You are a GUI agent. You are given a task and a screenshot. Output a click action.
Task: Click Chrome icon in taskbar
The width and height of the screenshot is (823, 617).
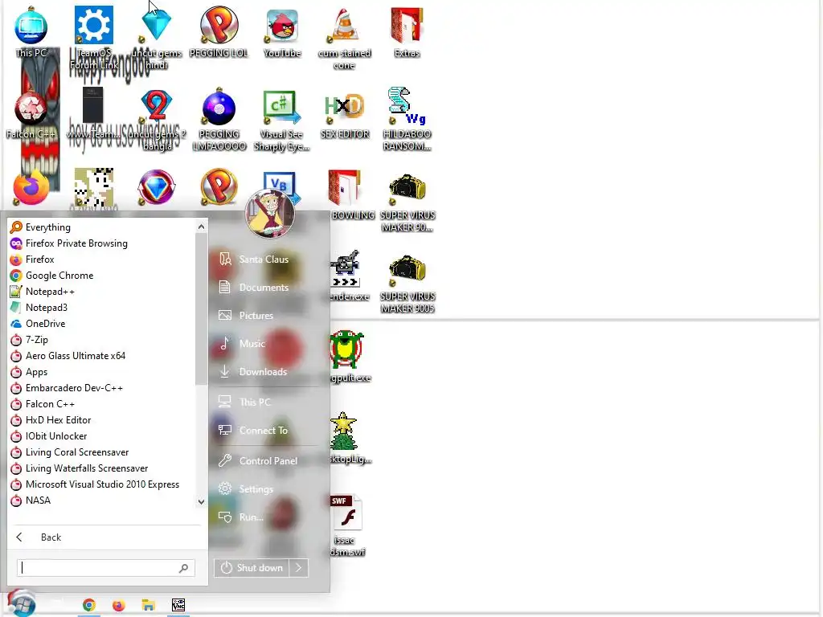click(x=89, y=605)
